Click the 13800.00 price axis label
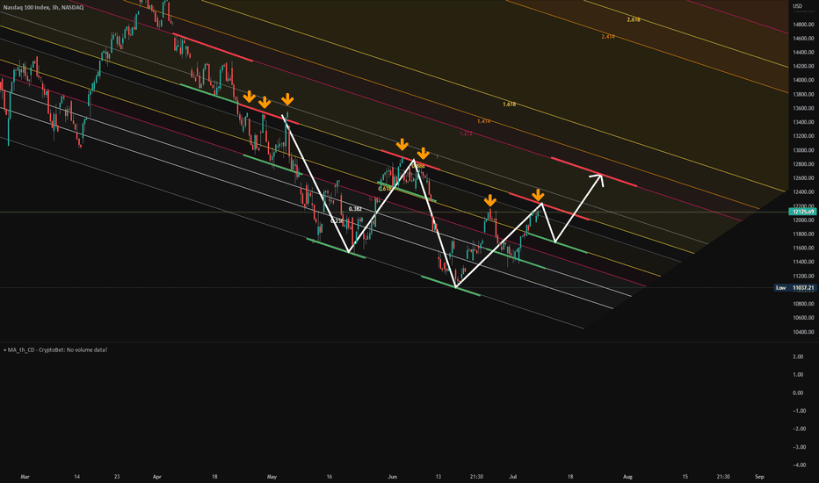 pos(803,95)
